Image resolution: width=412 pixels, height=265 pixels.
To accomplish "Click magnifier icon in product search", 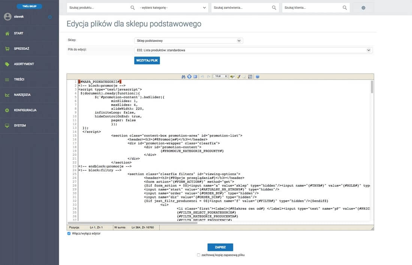I will coord(133,7).
